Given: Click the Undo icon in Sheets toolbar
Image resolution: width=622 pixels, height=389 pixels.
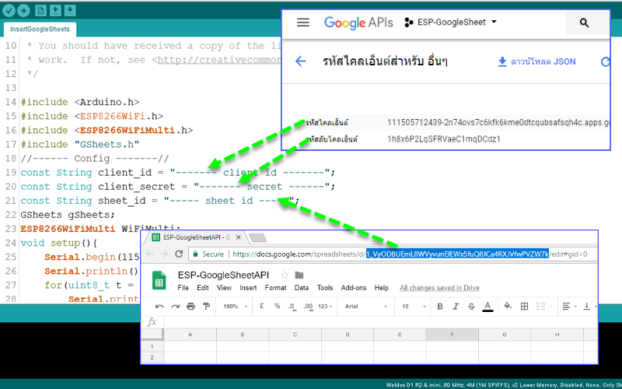Looking at the screenshot, I should (x=159, y=306).
